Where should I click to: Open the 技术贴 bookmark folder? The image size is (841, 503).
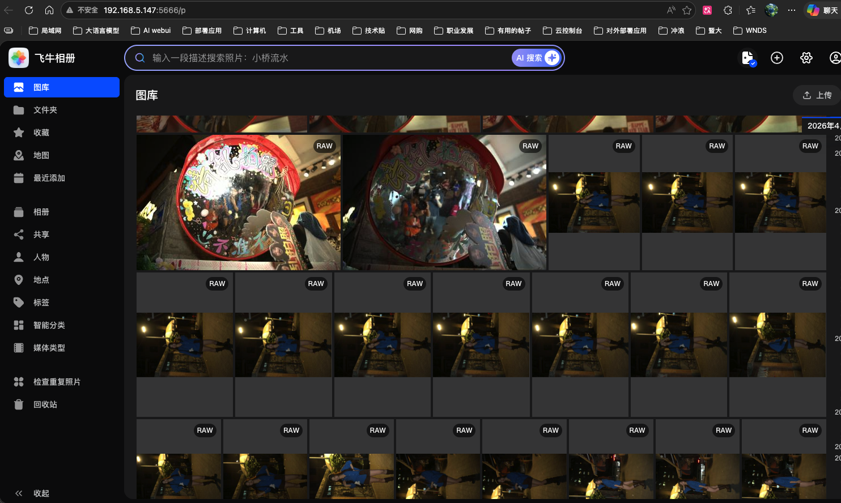click(x=368, y=31)
